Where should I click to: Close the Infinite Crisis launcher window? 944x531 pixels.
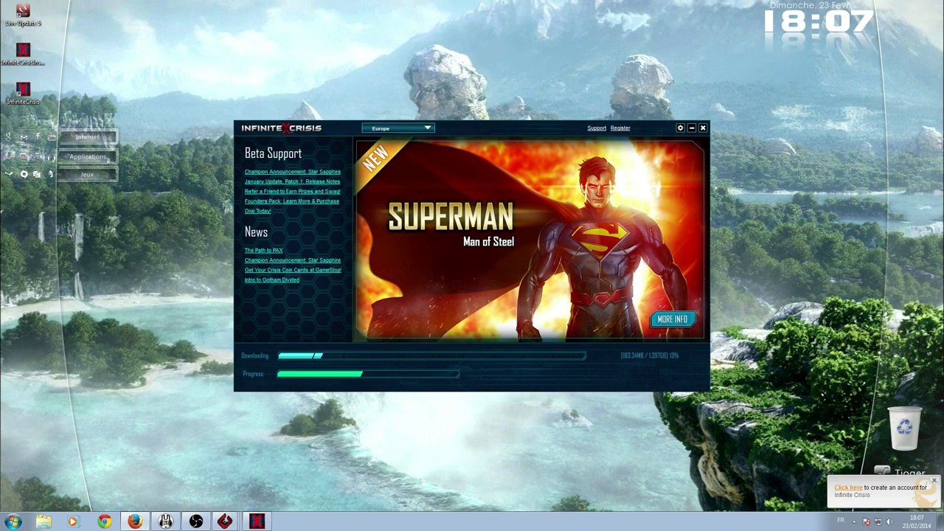(x=703, y=128)
